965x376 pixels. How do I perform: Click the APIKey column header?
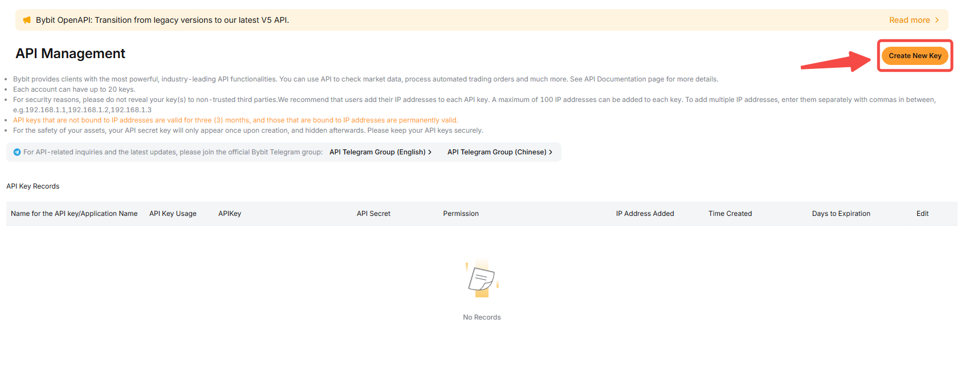230,214
